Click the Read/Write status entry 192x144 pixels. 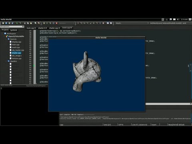click(173, 125)
